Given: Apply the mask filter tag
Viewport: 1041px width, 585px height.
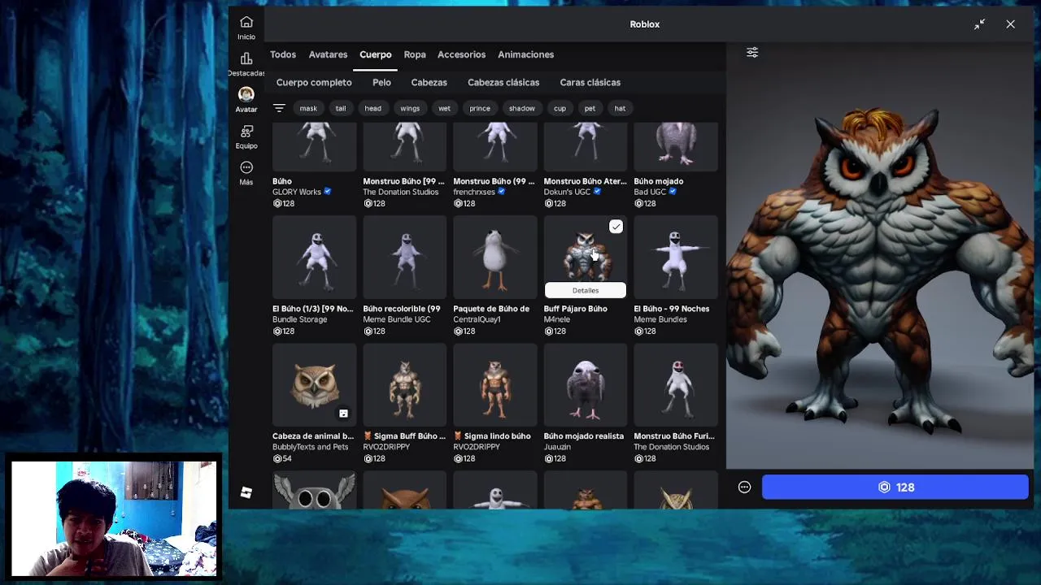Looking at the screenshot, I should [308, 108].
